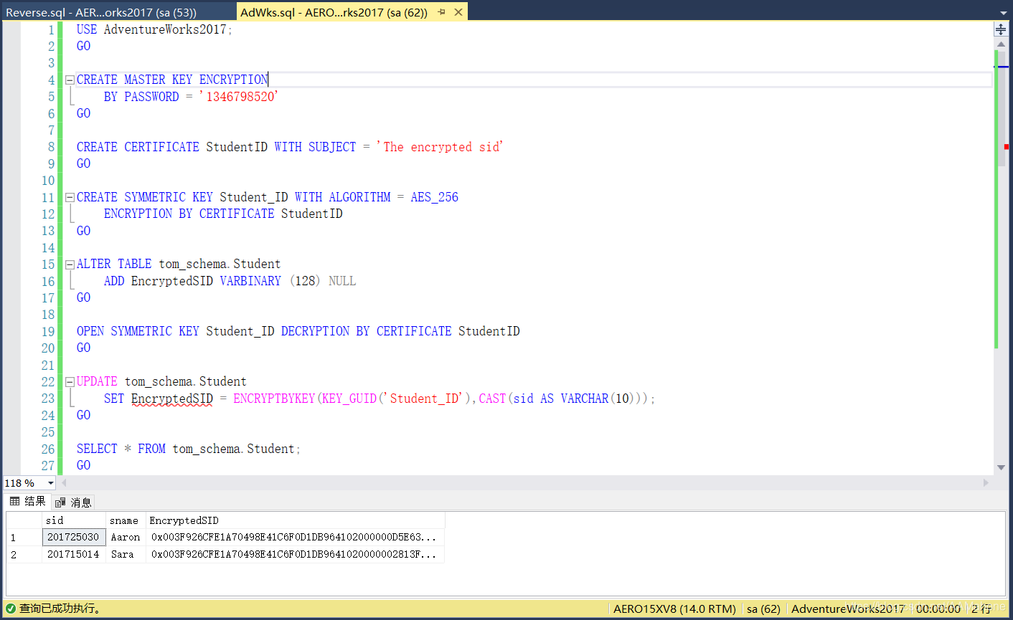Click the sa (62) login status entry
The width and height of the screenshot is (1013, 620).
coord(763,609)
